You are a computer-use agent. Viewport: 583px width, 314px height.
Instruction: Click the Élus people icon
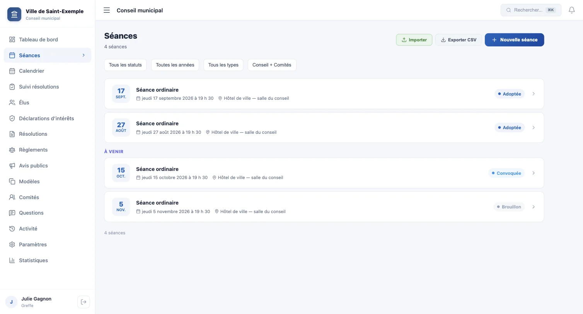coord(12,102)
